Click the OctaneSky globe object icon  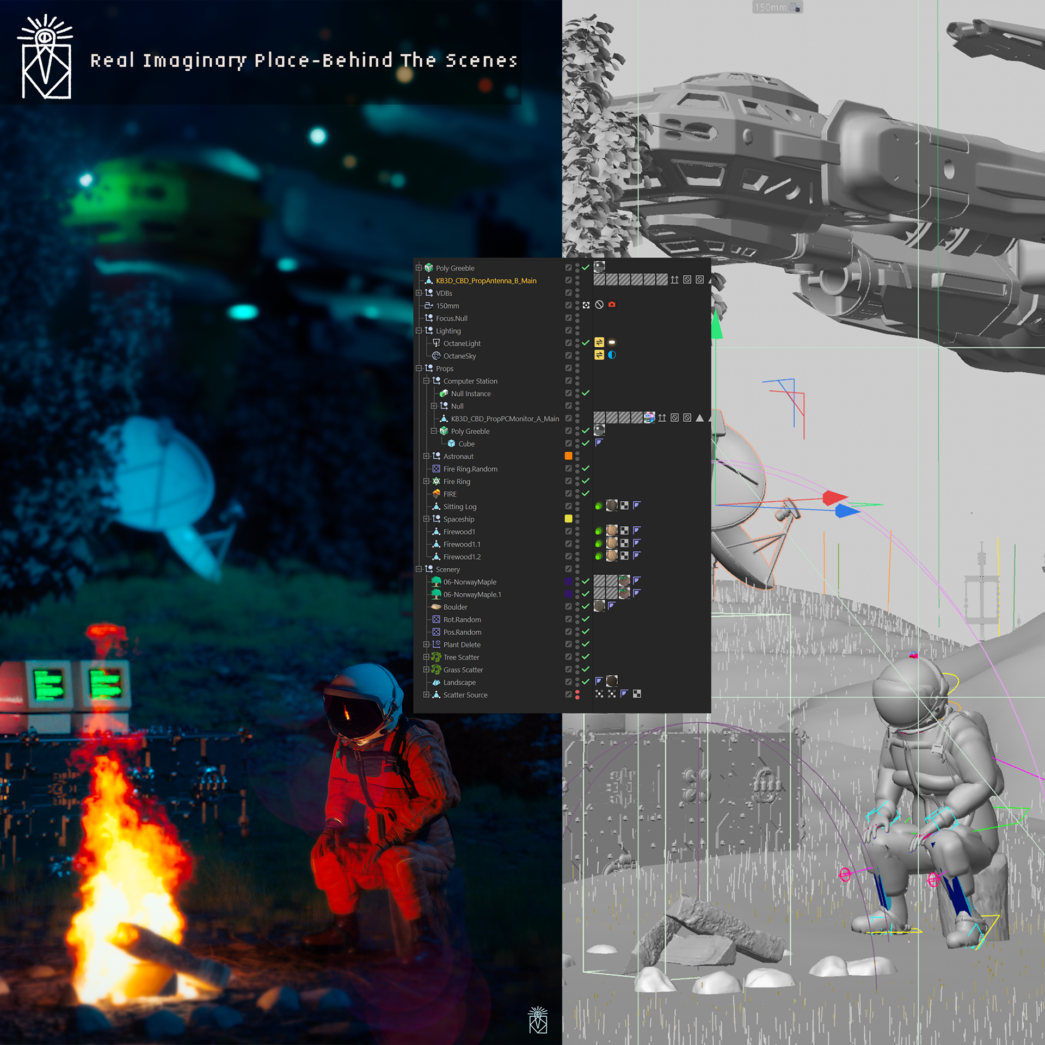pos(437,356)
